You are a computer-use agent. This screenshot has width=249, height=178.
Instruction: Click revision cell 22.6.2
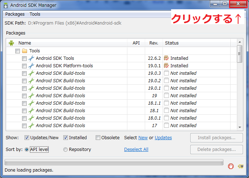tap(154, 58)
